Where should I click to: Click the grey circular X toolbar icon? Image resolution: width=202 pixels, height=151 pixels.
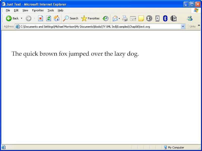149,18
